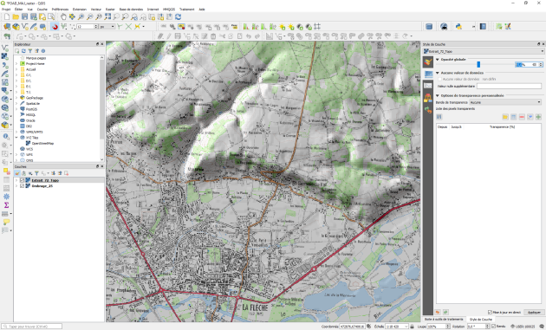This screenshot has height=330, width=546.
Task: Open the layer selector dropdown Extrait_72_Topo
Action: point(484,51)
